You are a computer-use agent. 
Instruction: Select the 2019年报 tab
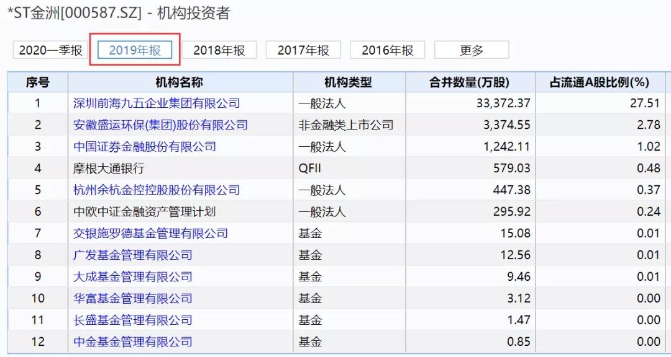point(135,50)
